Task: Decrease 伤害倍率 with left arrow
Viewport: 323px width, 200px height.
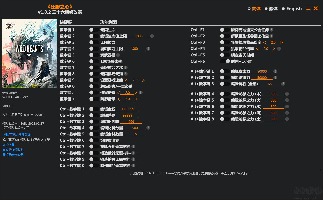Action: pyautogui.click(x=119, y=93)
